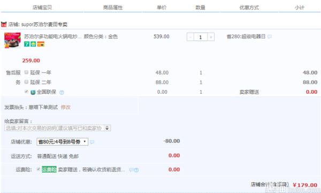Click 修改 to edit invoice title
321x193 pixels.
(x=66, y=107)
